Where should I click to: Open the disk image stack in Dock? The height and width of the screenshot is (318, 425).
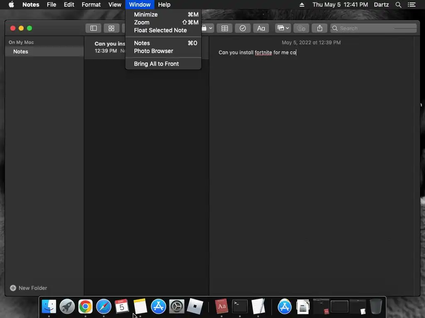pos(303,306)
